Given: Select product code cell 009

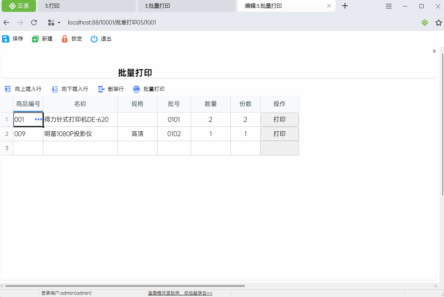Looking at the screenshot, I should [28, 134].
